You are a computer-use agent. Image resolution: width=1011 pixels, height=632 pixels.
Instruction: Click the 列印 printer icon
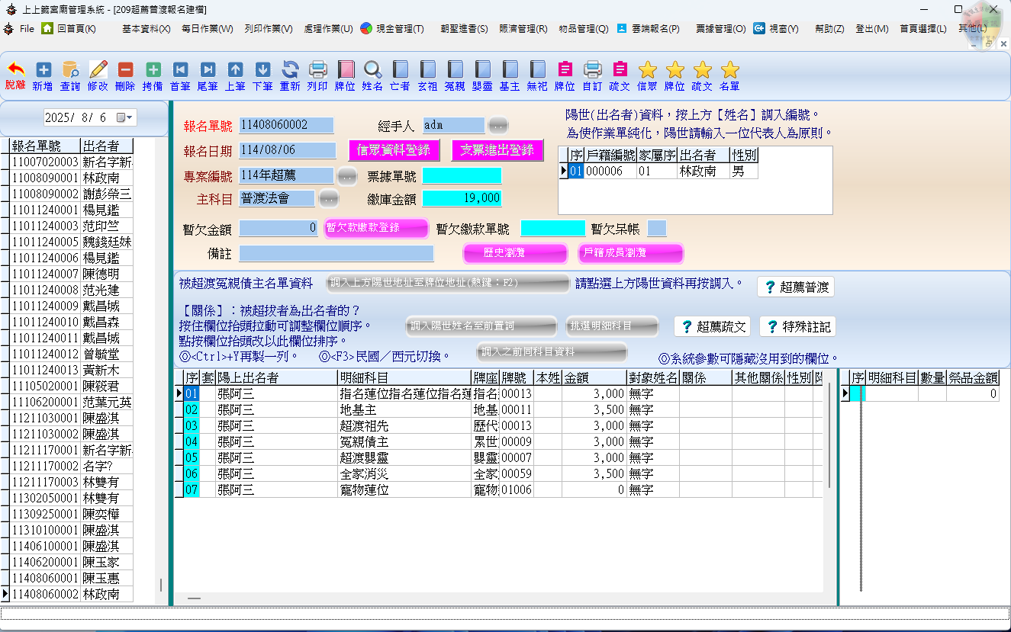coord(317,70)
